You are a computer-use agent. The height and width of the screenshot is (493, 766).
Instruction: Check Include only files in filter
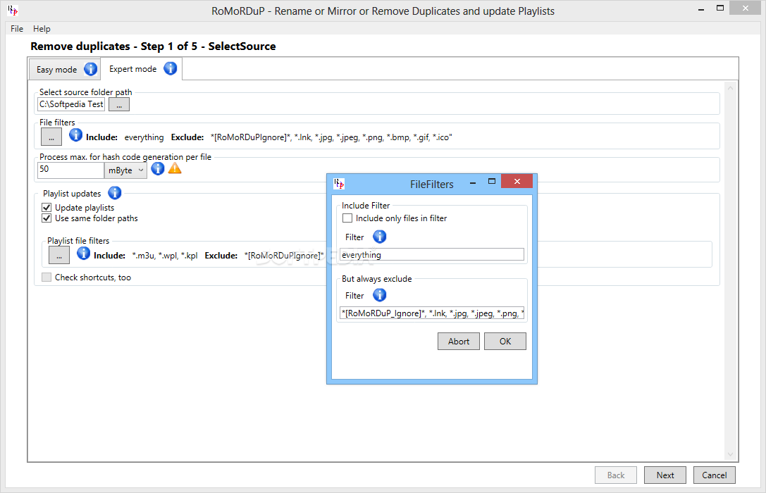click(x=347, y=218)
